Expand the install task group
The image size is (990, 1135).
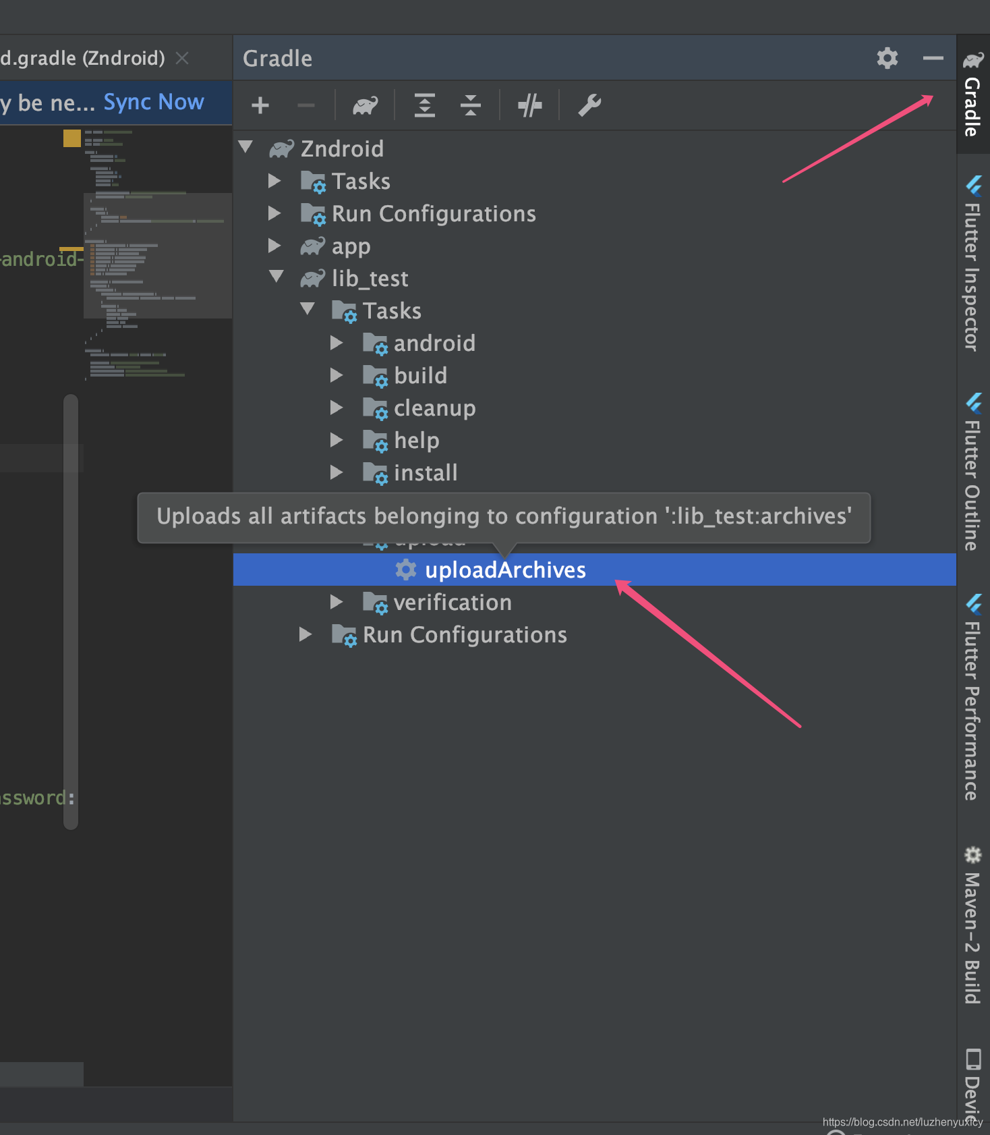pyautogui.click(x=336, y=472)
